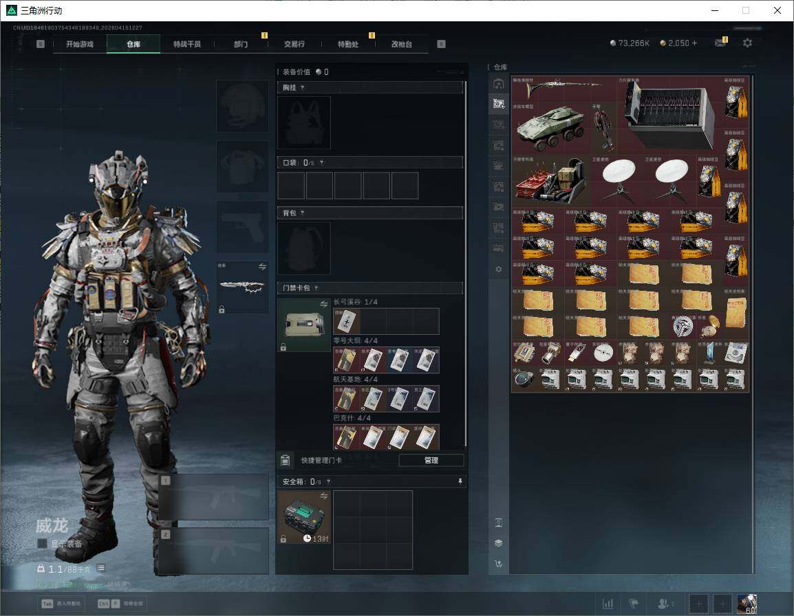794x616 pixels.
Task: Select first 航天基地 key card
Action: 347,399
